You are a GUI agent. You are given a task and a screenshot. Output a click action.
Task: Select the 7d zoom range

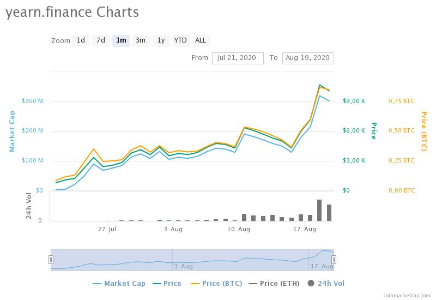click(101, 40)
